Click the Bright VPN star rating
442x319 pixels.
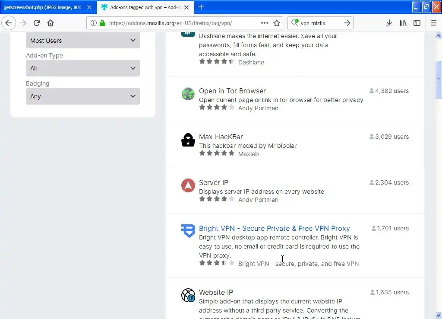(x=217, y=263)
